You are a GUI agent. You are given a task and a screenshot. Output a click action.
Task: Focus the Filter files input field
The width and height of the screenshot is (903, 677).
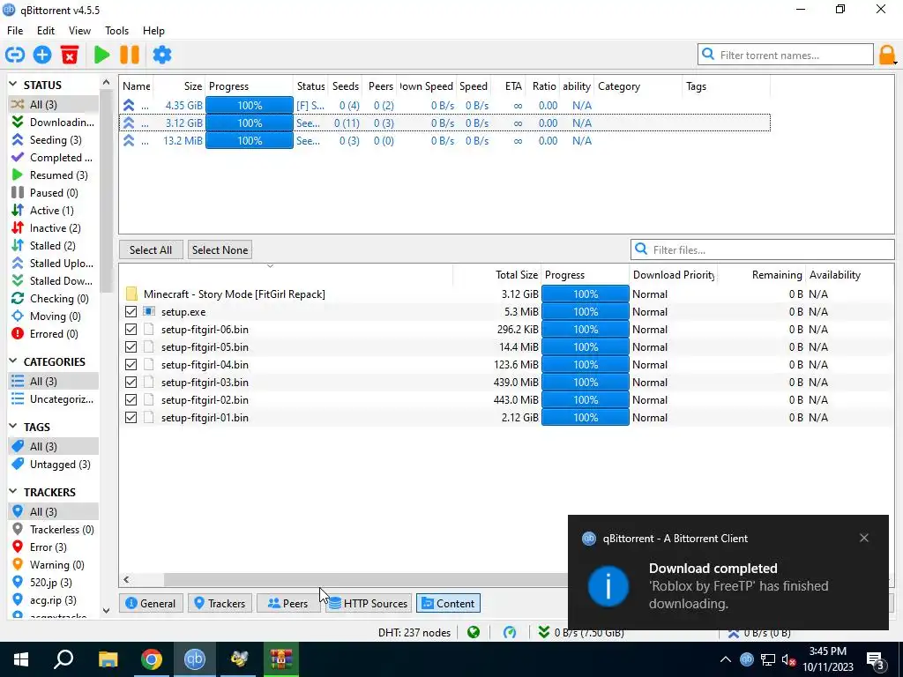point(763,249)
